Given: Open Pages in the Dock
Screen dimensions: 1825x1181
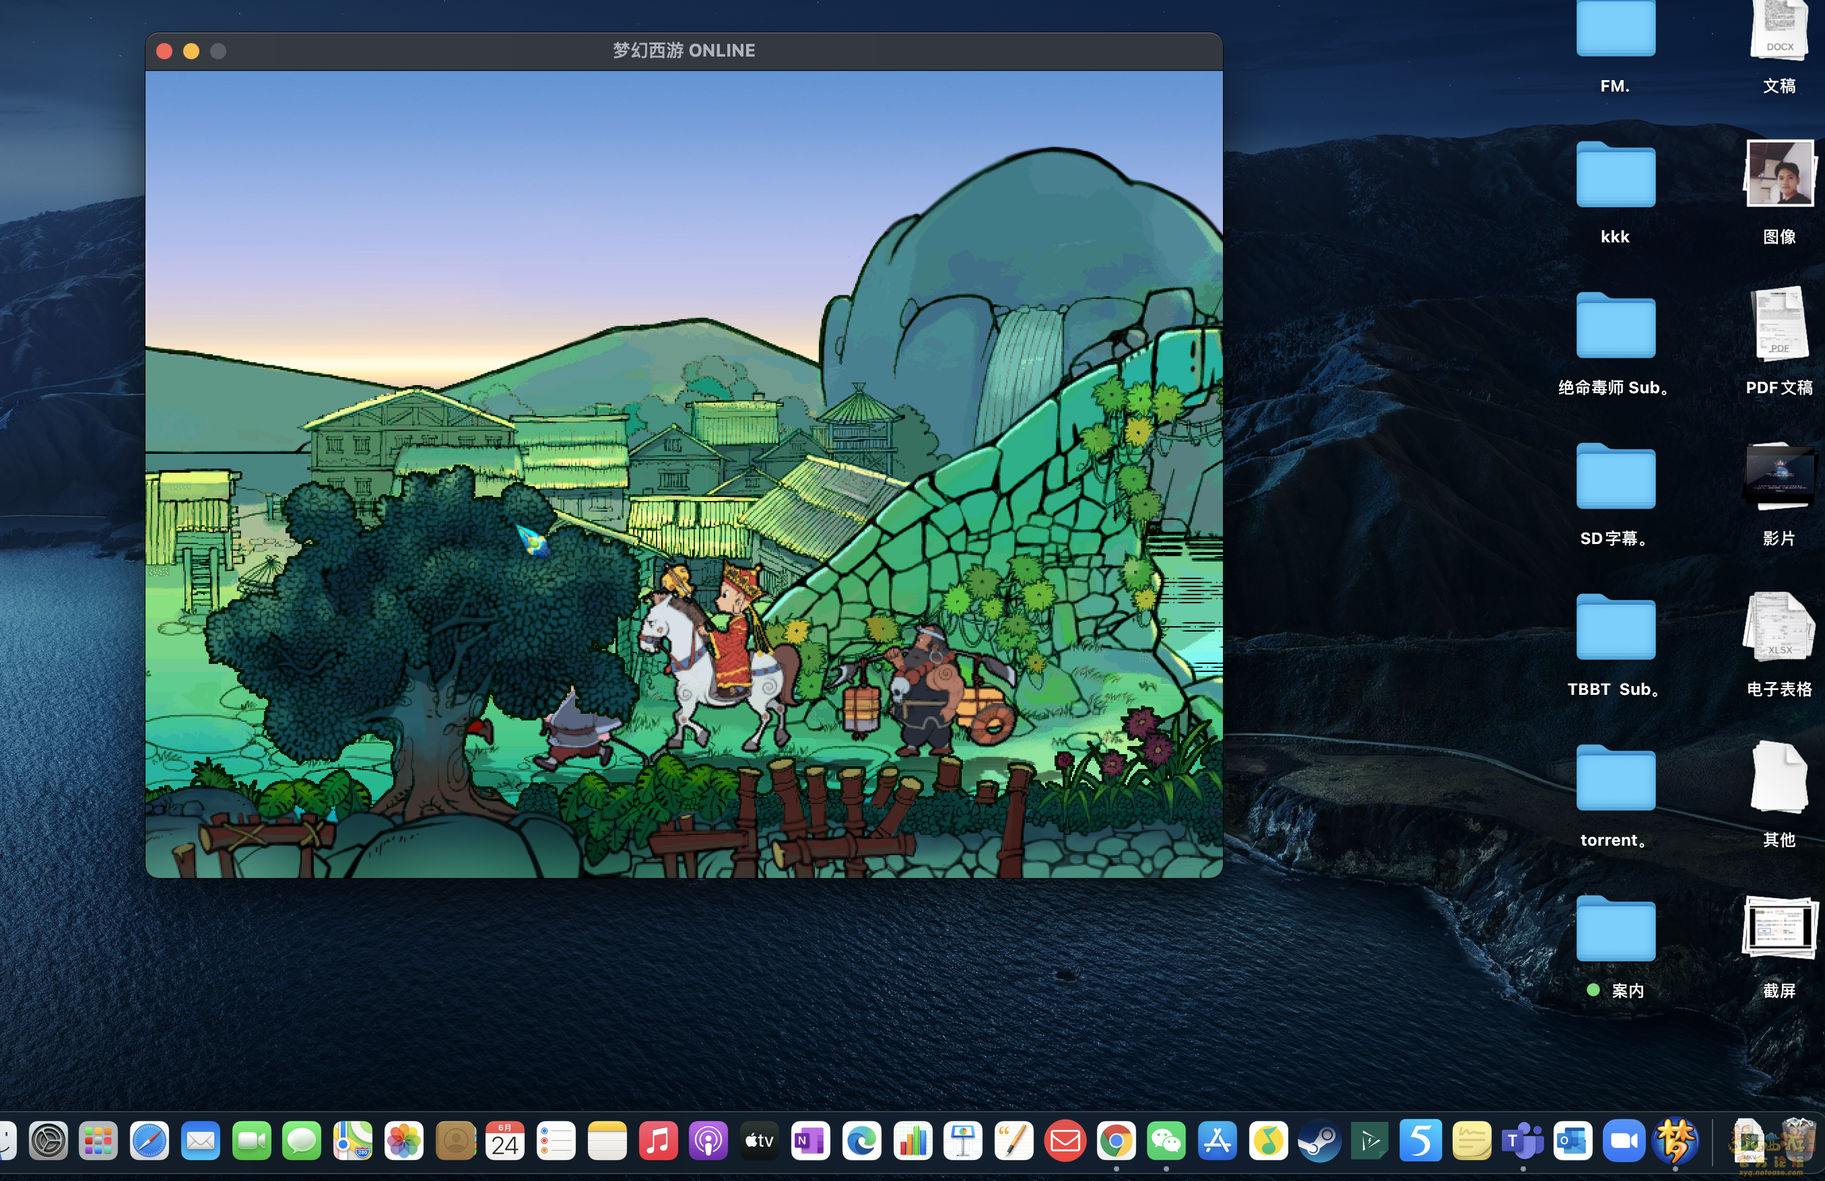Looking at the screenshot, I should click(1014, 1141).
